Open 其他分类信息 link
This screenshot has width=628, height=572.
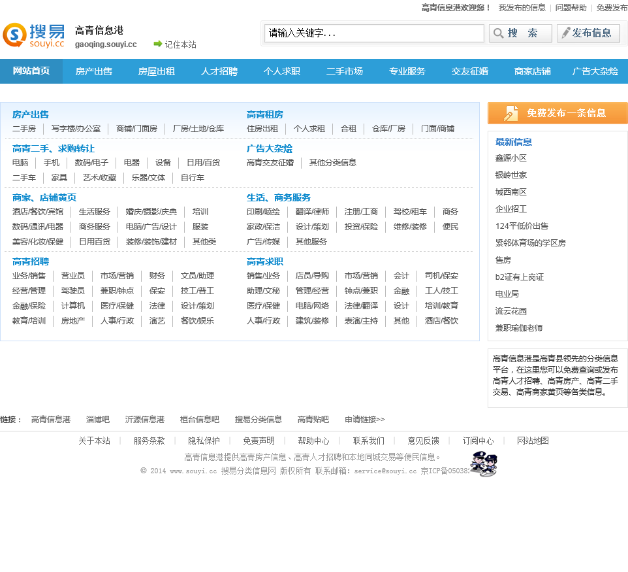click(x=333, y=163)
